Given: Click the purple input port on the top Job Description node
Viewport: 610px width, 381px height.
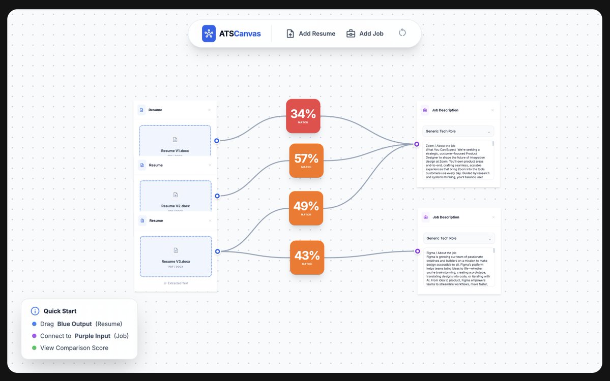Looking at the screenshot, I should coord(418,145).
